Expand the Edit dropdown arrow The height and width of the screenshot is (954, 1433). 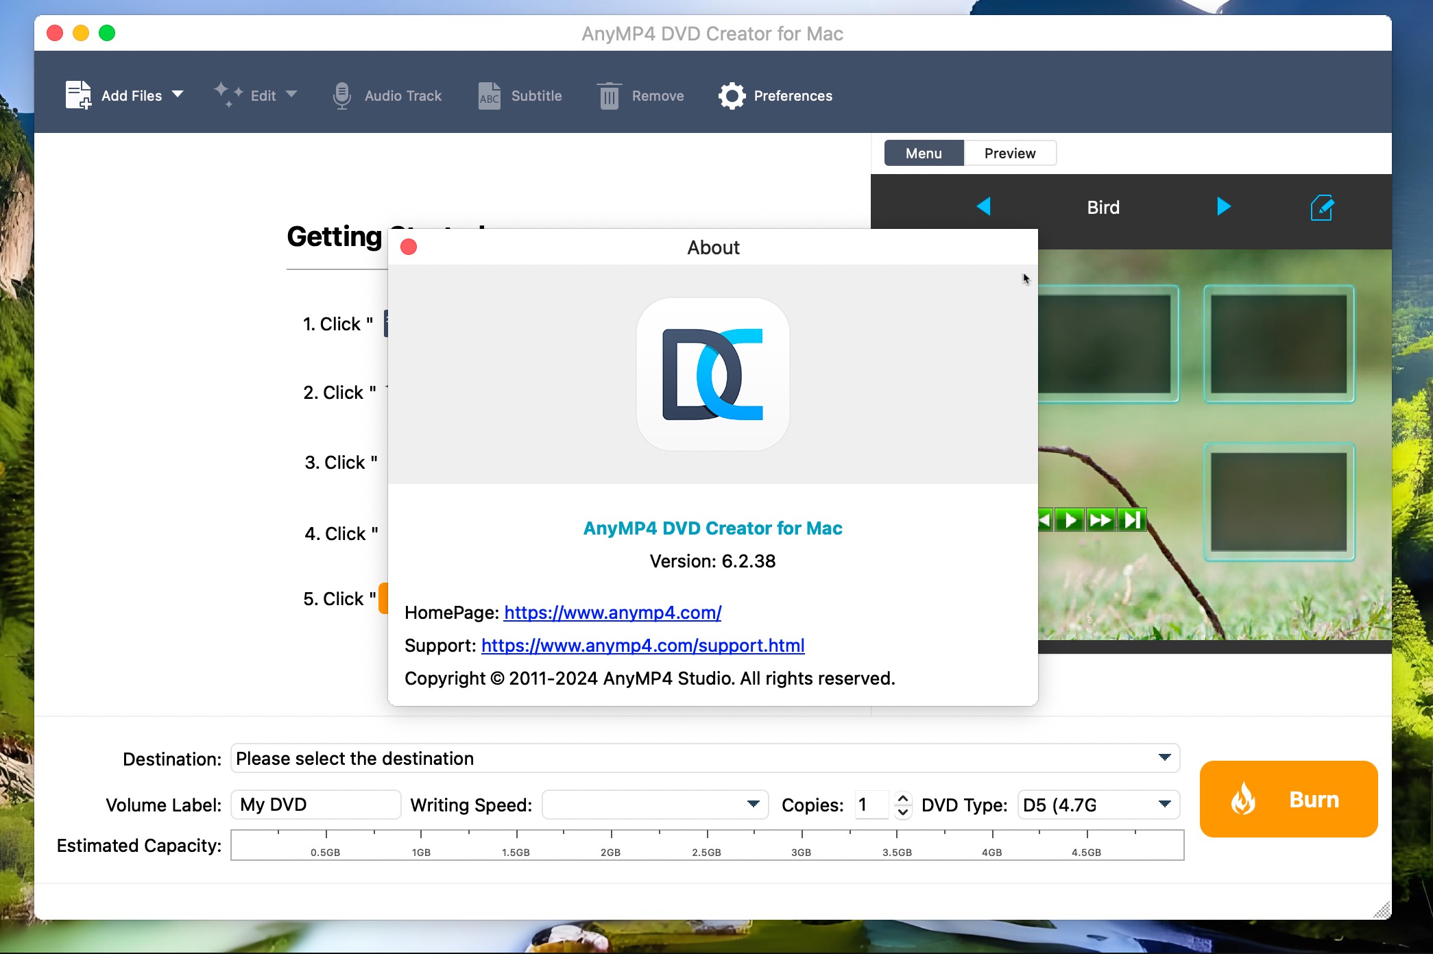click(x=291, y=95)
